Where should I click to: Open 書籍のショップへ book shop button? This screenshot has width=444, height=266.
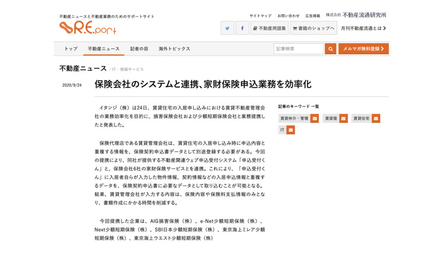[314, 28]
